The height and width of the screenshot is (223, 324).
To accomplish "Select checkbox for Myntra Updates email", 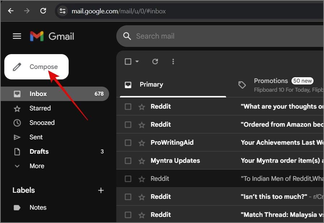I will pyautogui.click(x=128, y=161).
